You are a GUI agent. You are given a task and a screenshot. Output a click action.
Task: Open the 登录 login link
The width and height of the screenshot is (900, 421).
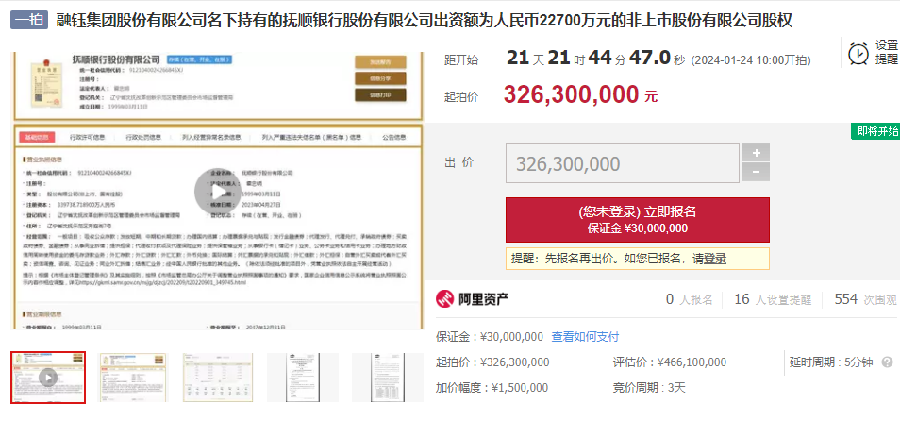click(714, 259)
